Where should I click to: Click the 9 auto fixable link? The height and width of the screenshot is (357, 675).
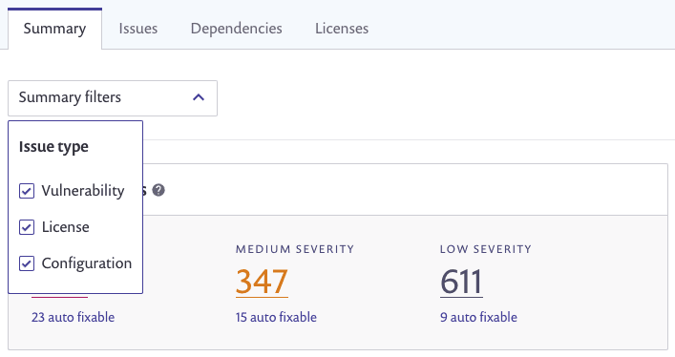(x=478, y=317)
